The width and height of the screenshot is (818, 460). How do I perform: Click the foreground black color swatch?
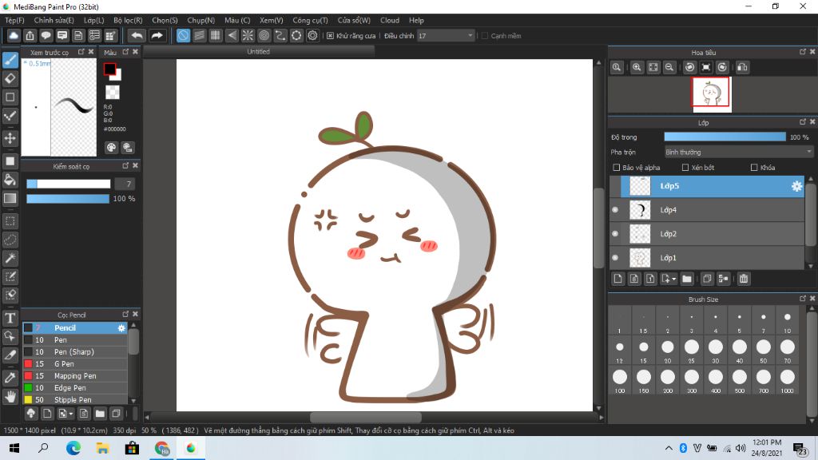[109, 69]
